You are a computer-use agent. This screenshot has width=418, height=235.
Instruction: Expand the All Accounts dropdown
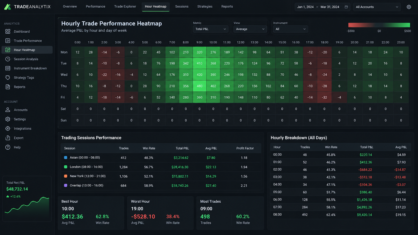tap(377, 7)
